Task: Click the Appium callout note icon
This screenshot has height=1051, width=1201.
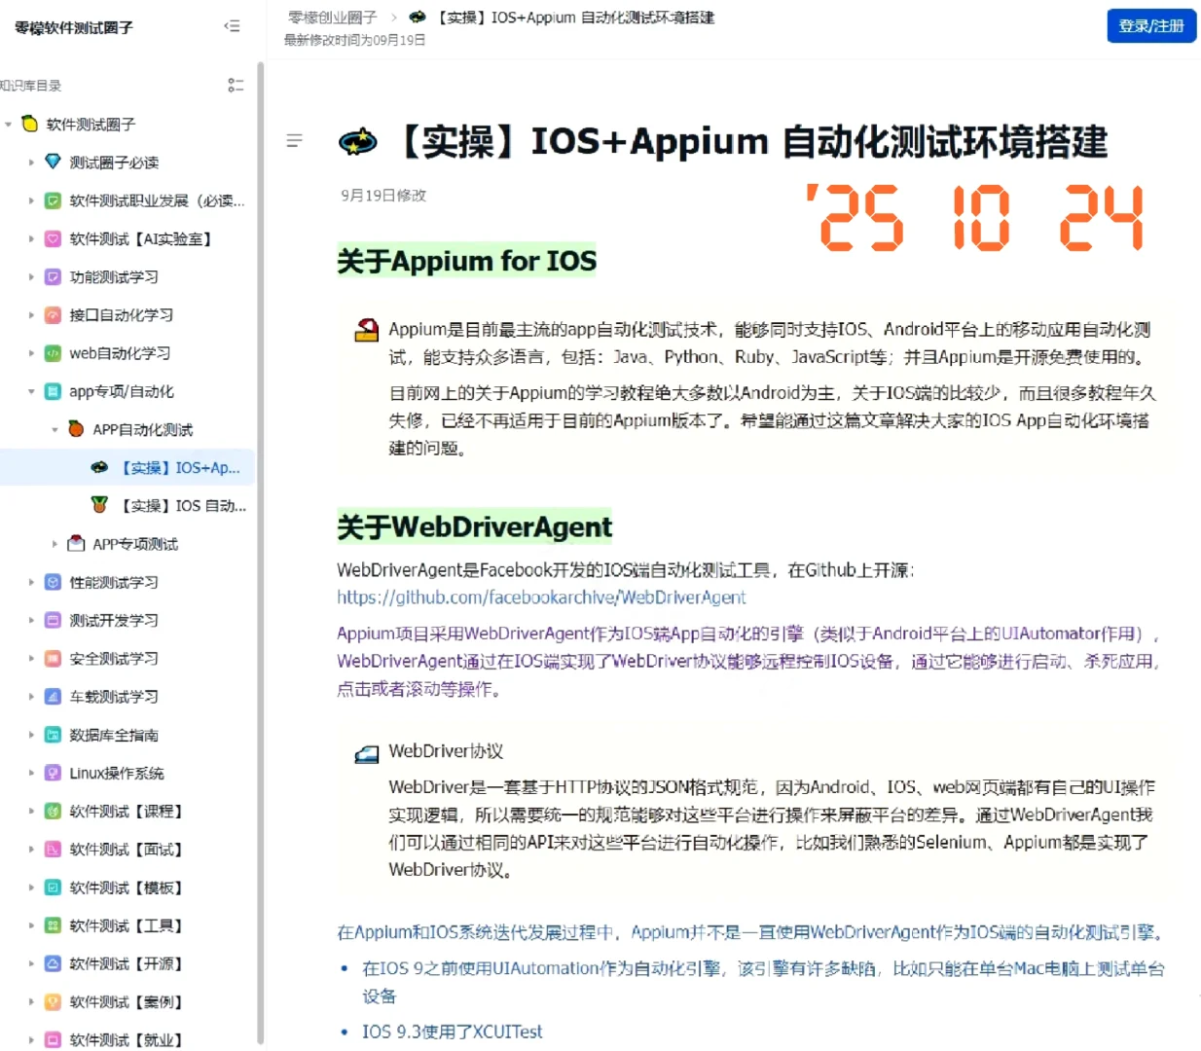Action: click(366, 331)
